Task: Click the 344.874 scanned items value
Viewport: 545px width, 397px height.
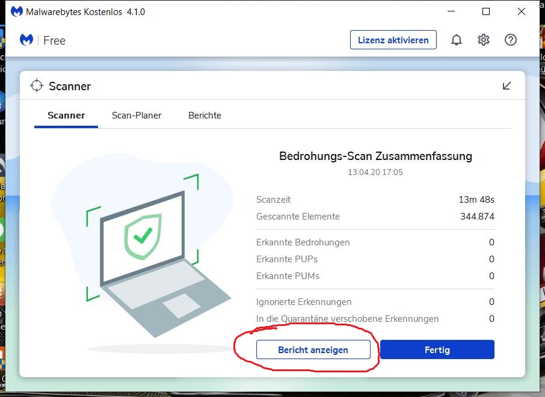Action: click(477, 216)
